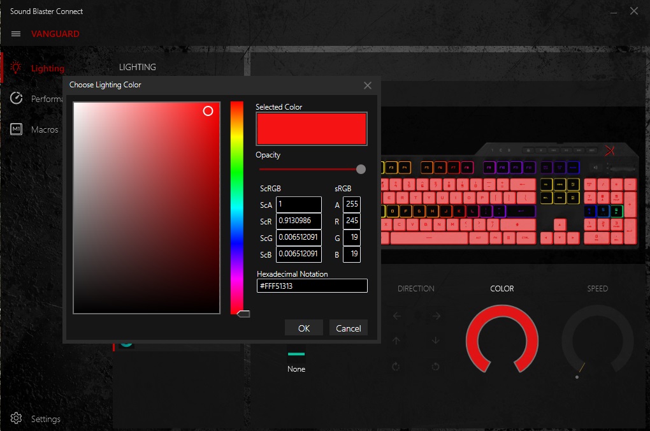
Task: Click the VANGUARD device title
Action: pos(55,34)
